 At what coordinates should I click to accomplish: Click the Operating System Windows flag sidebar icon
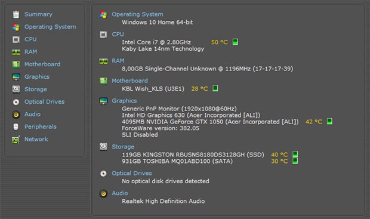[16, 27]
